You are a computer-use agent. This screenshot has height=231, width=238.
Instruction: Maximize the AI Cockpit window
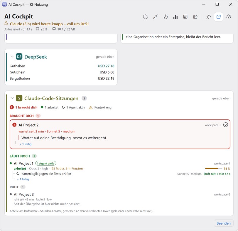click(217, 4)
